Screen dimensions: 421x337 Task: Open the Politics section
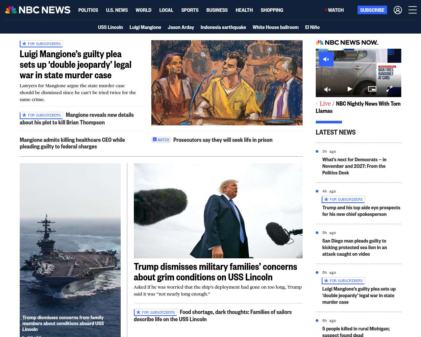(88, 10)
